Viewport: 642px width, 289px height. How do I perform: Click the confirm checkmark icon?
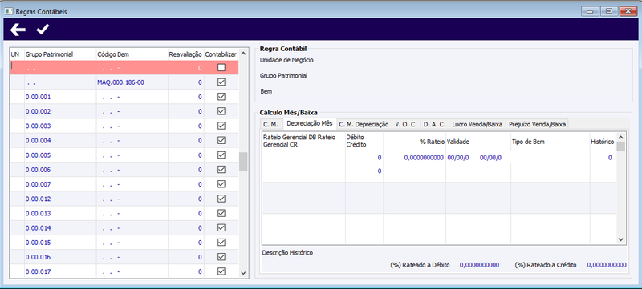(43, 29)
